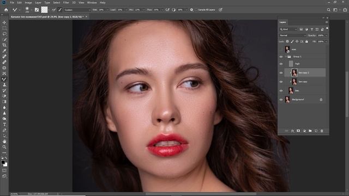Screen dimensions: 349x196
Task: Open the Layer menu
Action: pyautogui.click(x=38, y=3)
